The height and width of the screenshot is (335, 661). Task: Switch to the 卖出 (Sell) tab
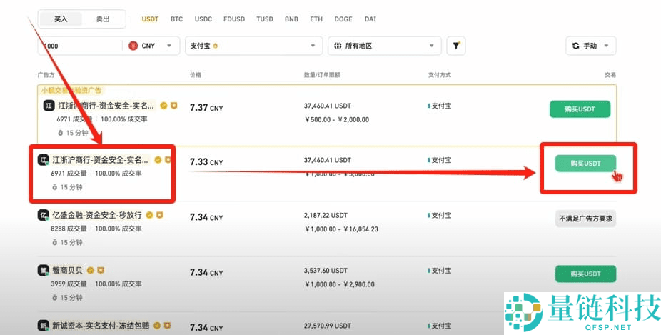[x=103, y=19]
